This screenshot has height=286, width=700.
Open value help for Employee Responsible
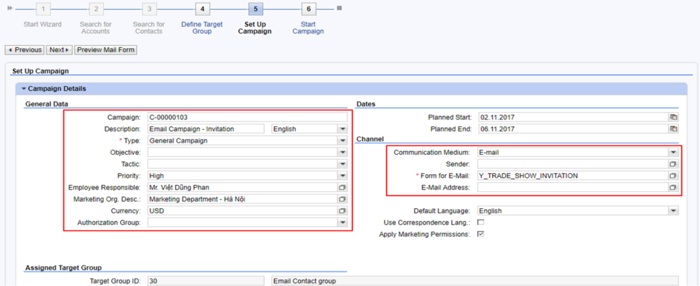pyautogui.click(x=342, y=187)
